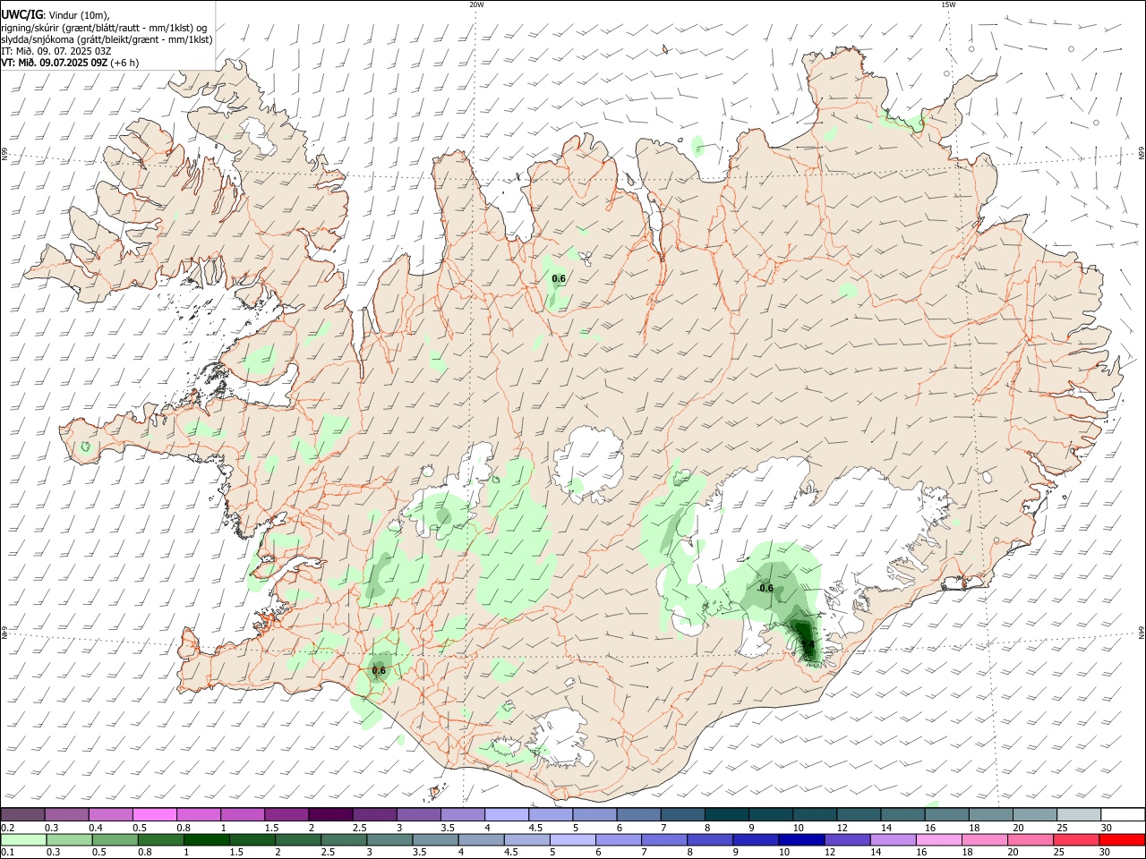Click the pale green 0.1 rain swatch

coord(24,840)
